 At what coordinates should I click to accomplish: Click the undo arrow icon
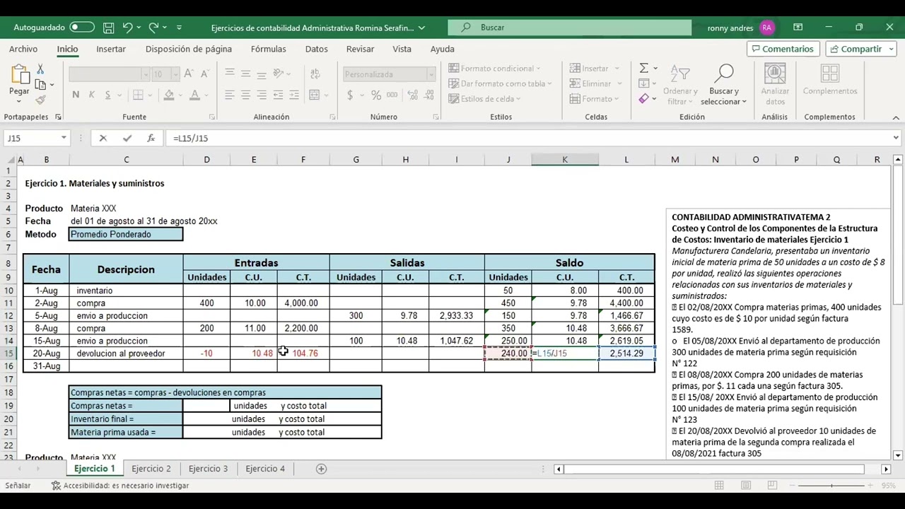click(127, 28)
